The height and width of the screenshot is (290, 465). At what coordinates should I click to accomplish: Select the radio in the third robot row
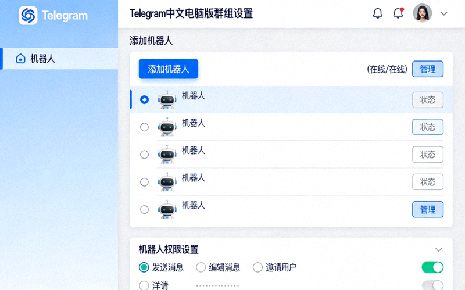coord(144,155)
